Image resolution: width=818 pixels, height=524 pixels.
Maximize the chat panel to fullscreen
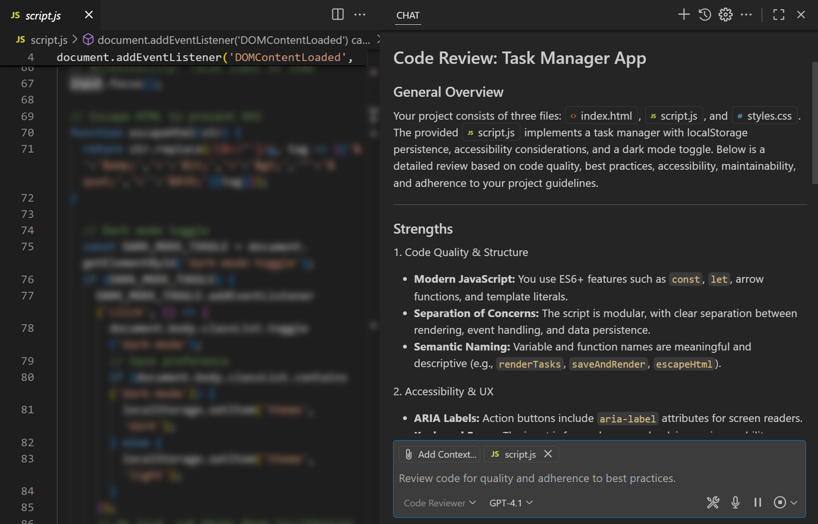click(x=778, y=14)
